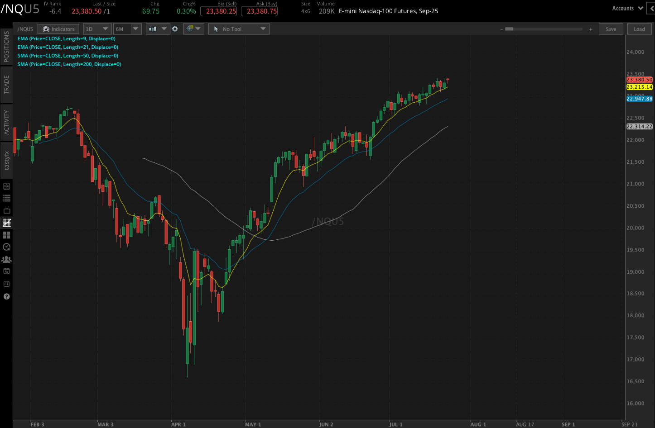
Task: Click the history clock icon
Action: (x=6, y=247)
